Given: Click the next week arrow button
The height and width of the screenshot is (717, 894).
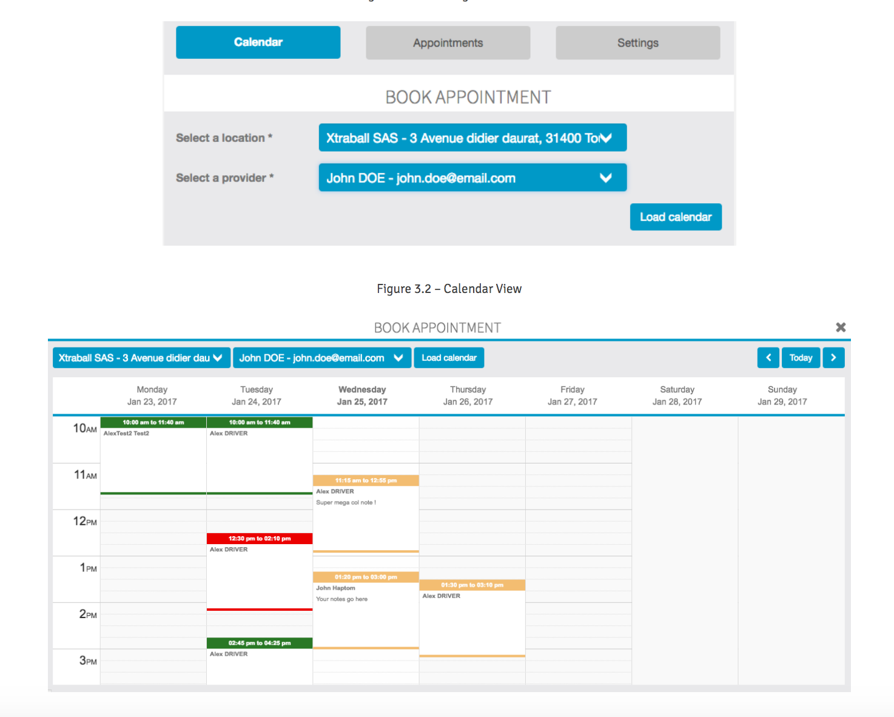Looking at the screenshot, I should pyautogui.click(x=833, y=358).
